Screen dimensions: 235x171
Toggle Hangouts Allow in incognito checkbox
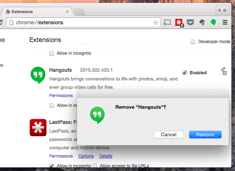tap(52, 105)
